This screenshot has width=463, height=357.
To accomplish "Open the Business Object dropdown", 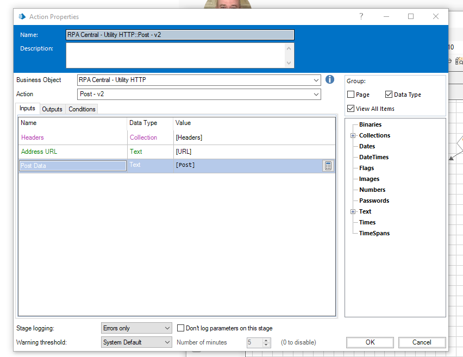I will point(316,80).
